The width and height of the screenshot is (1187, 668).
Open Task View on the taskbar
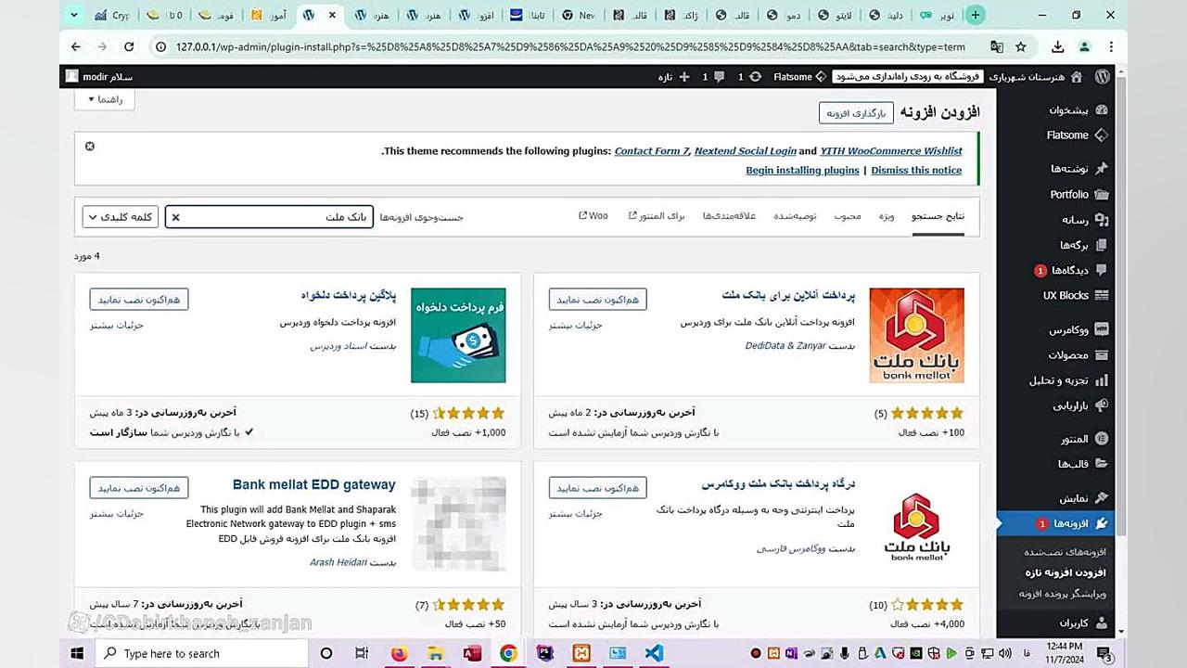[362, 653]
